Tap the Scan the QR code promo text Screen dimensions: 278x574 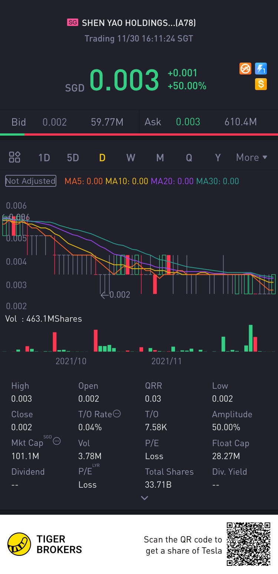click(183, 545)
